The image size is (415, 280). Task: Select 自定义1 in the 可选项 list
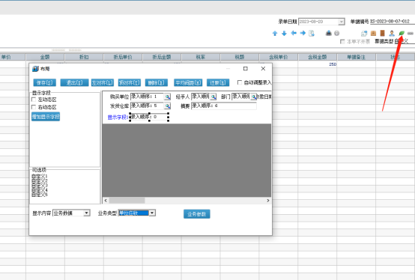(40, 176)
